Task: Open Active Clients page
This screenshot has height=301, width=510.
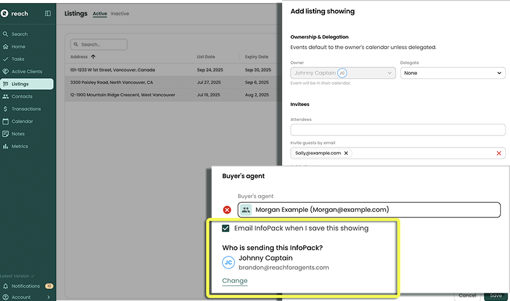Action: click(27, 72)
